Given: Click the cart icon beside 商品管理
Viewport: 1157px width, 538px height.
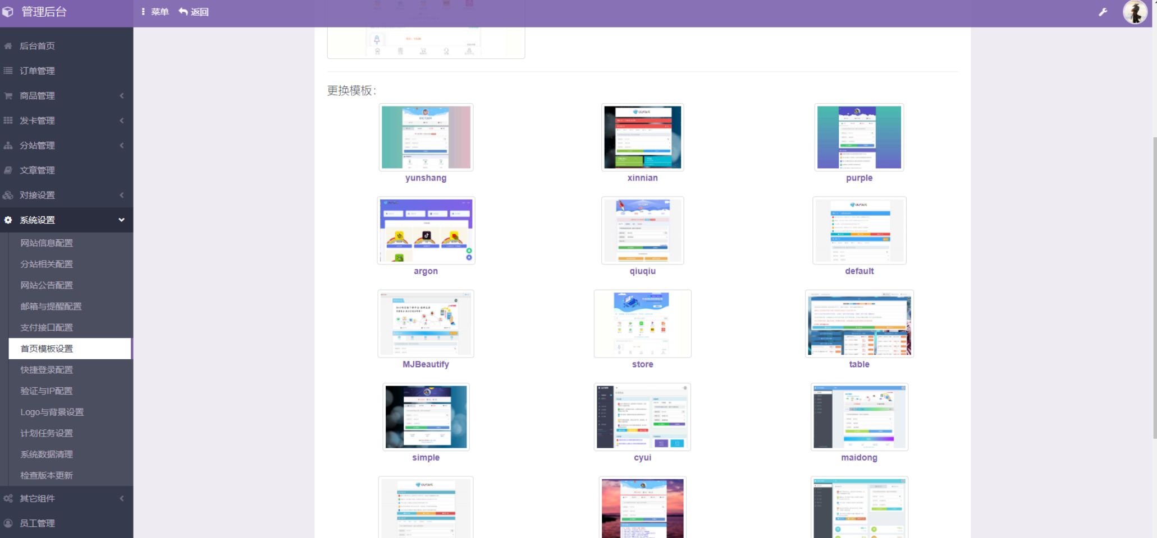Looking at the screenshot, I should click(7, 95).
